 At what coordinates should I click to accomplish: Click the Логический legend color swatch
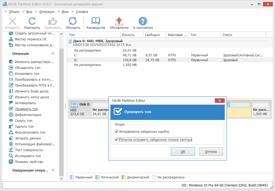97,177
